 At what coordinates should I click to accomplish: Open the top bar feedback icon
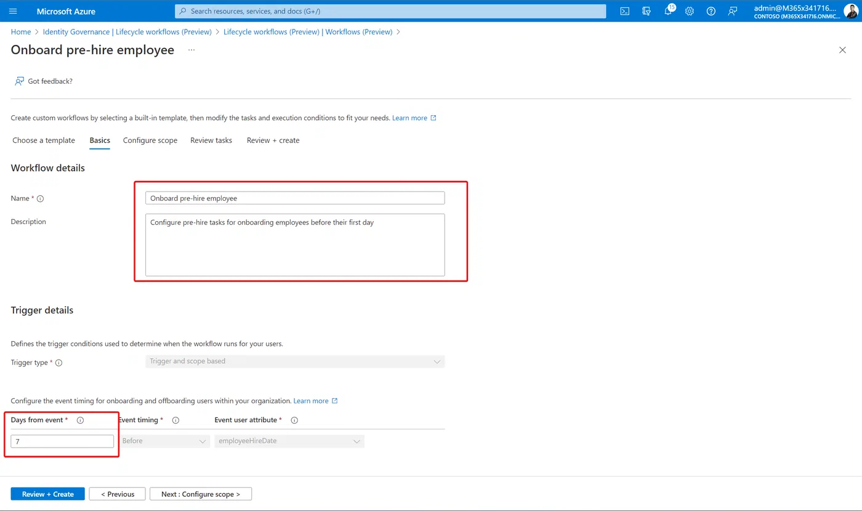point(733,11)
